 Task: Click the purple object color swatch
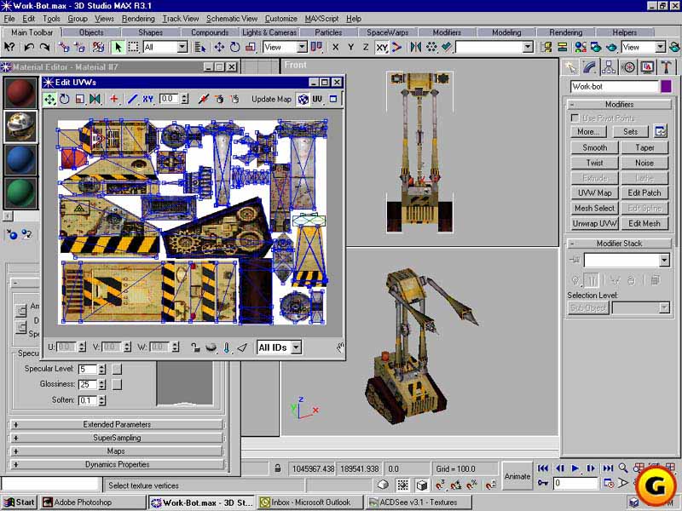click(x=666, y=87)
